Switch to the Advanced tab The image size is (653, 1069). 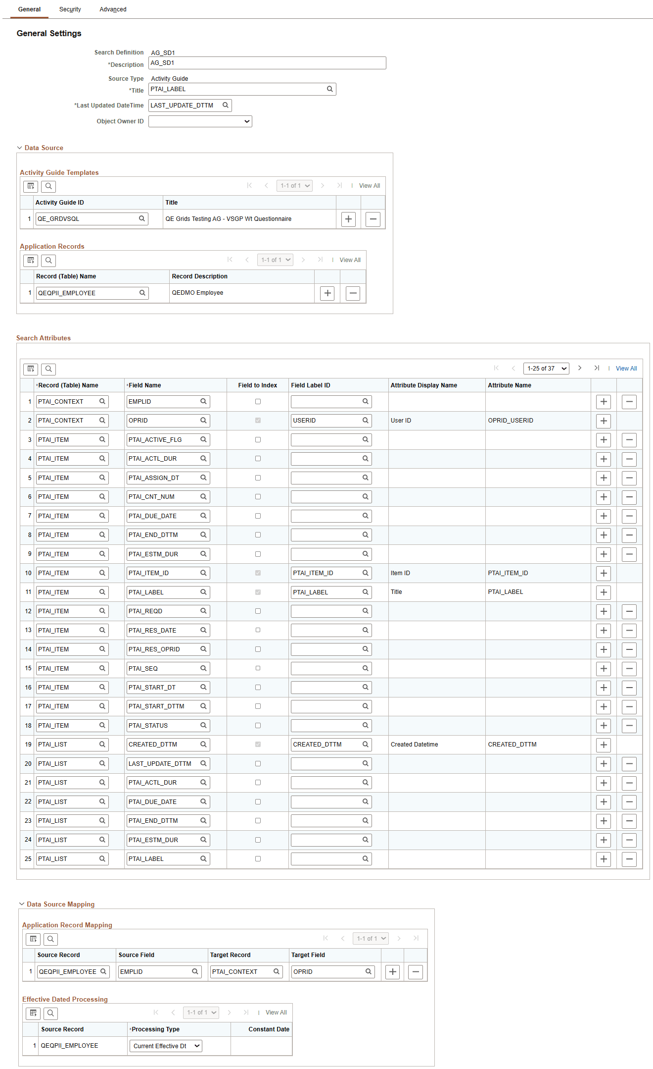pyautogui.click(x=113, y=9)
